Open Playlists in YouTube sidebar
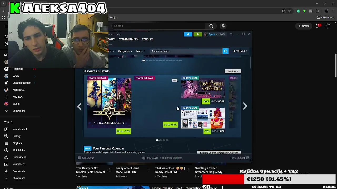337x189 pixels. tap(17, 143)
